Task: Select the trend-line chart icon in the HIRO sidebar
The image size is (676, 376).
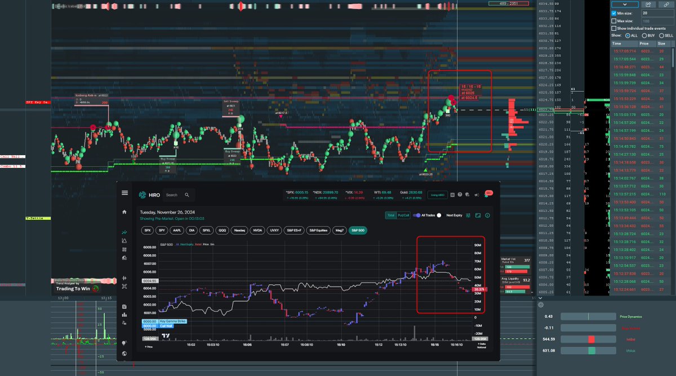Action: click(x=124, y=232)
